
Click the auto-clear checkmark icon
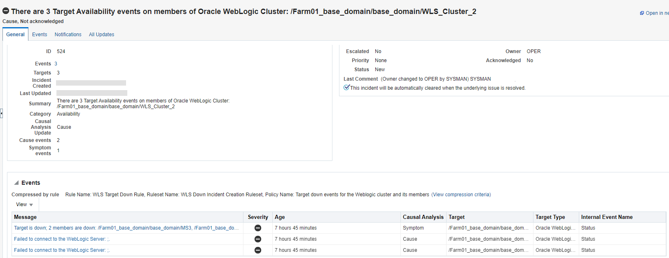346,87
